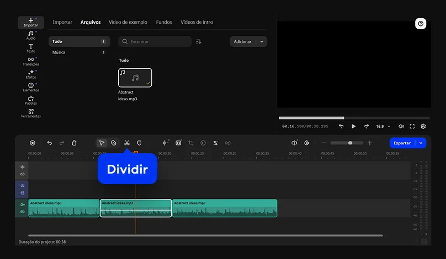
Task: Expand the Adicionar dropdown arrow
Action: click(x=262, y=41)
